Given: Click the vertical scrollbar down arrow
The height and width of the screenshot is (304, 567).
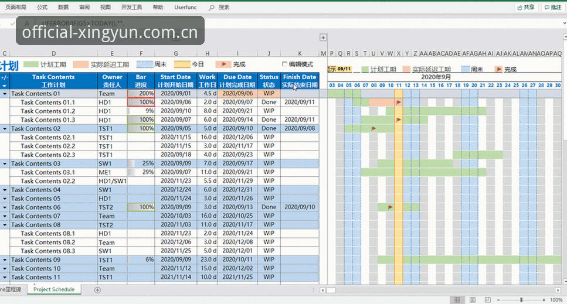Looking at the screenshot, I should (x=565, y=281).
